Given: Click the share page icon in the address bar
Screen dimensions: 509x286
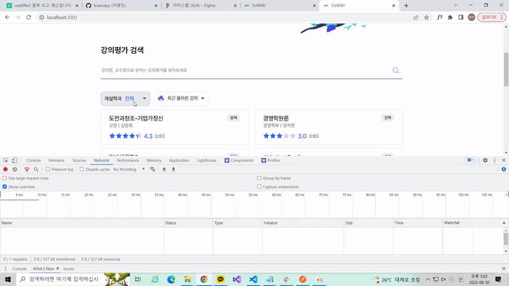Looking at the screenshot, I should [x=416, y=17].
